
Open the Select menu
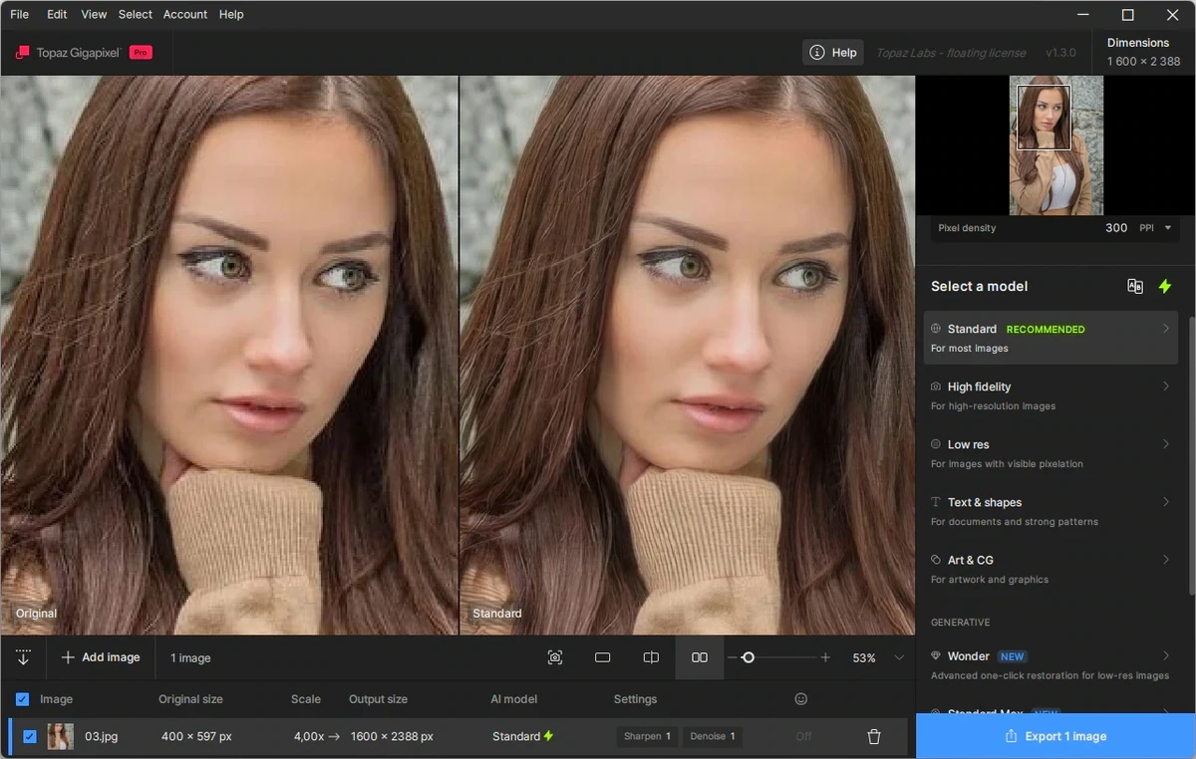[136, 14]
